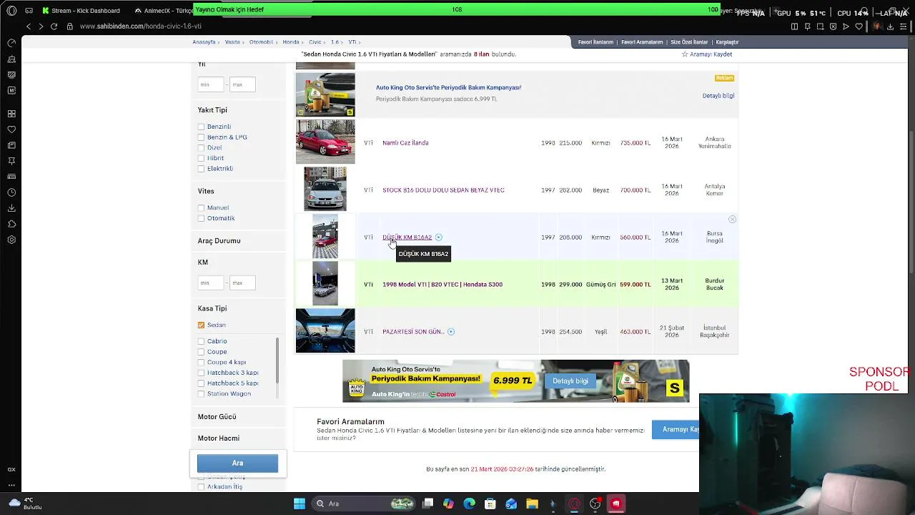Open downloads arrow icon in sidebar
Viewport: 915px width, 515px height.
(x=11, y=208)
